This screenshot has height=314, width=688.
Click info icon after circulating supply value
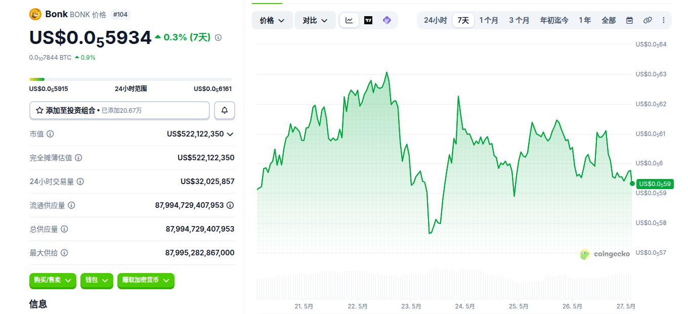tap(230, 205)
